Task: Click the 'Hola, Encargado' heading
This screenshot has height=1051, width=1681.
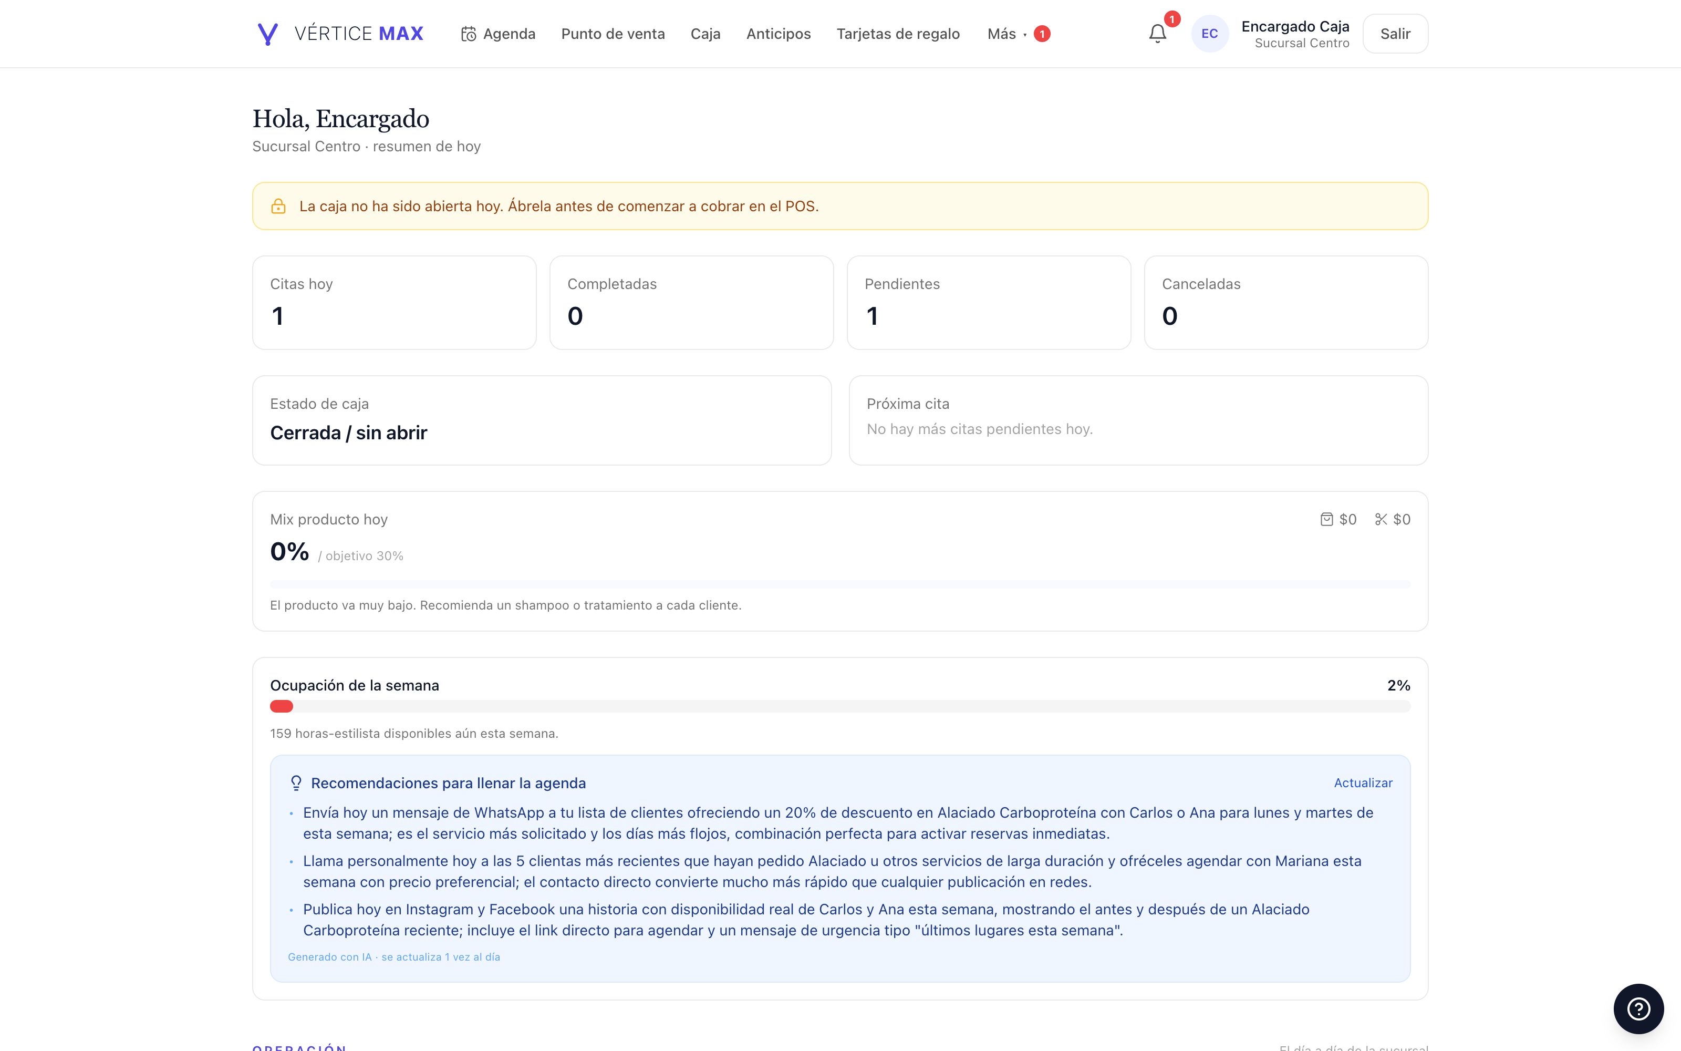Action: pyautogui.click(x=341, y=119)
